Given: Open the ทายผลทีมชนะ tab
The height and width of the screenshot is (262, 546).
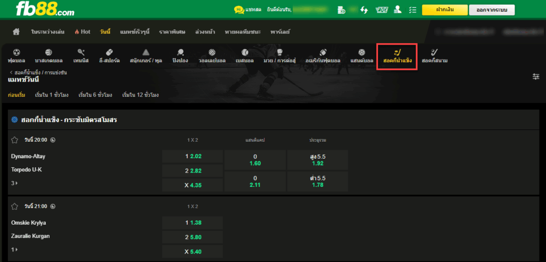Looking at the screenshot, I should click(x=243, y=31).
